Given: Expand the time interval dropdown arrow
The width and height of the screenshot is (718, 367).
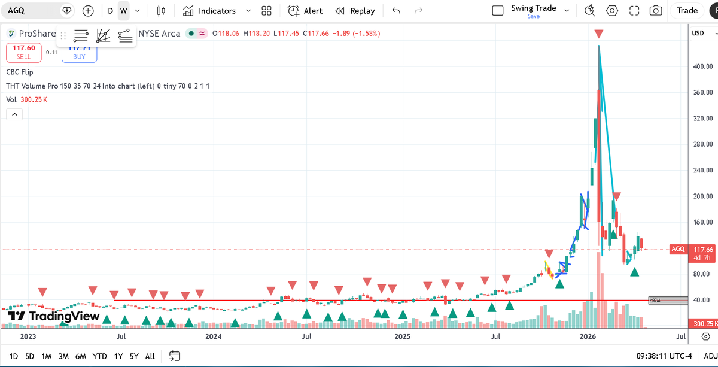Looking at the screenshot, I should point(138,11).
